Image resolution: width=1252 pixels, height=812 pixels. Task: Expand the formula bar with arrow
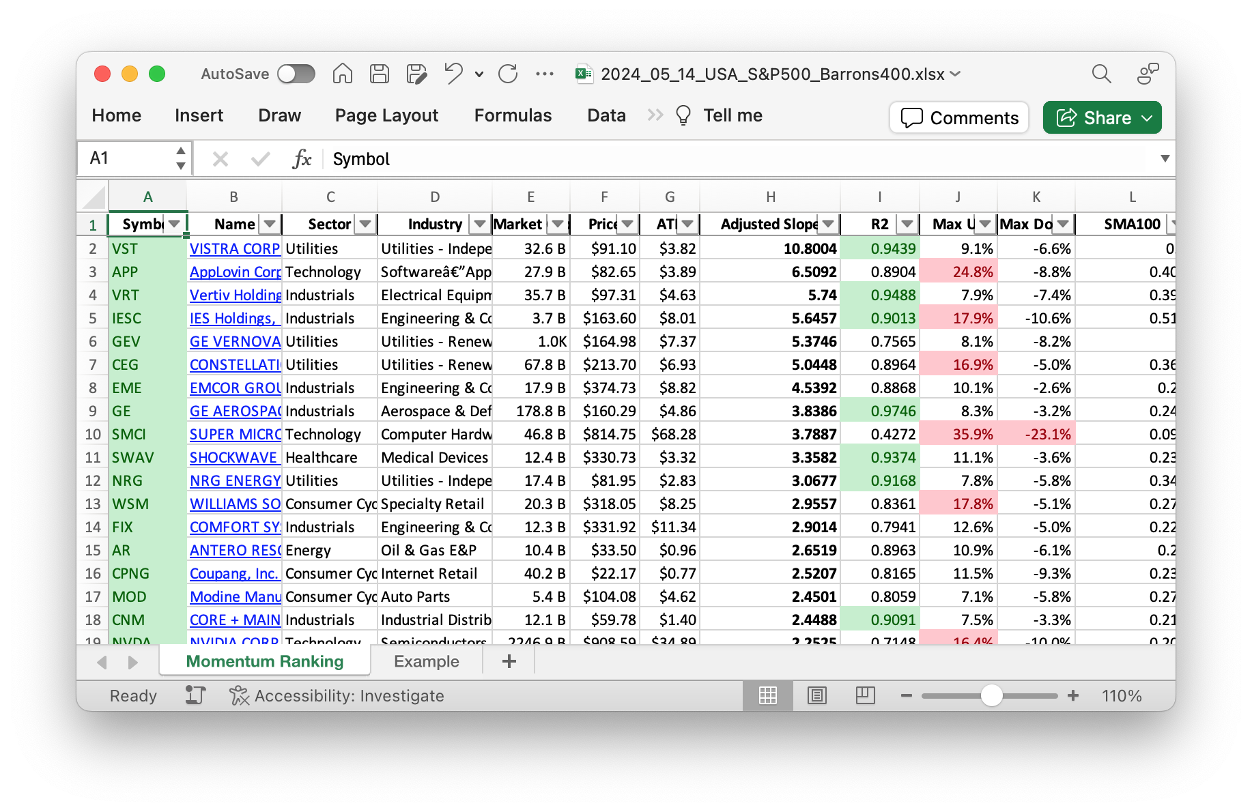1165,158
